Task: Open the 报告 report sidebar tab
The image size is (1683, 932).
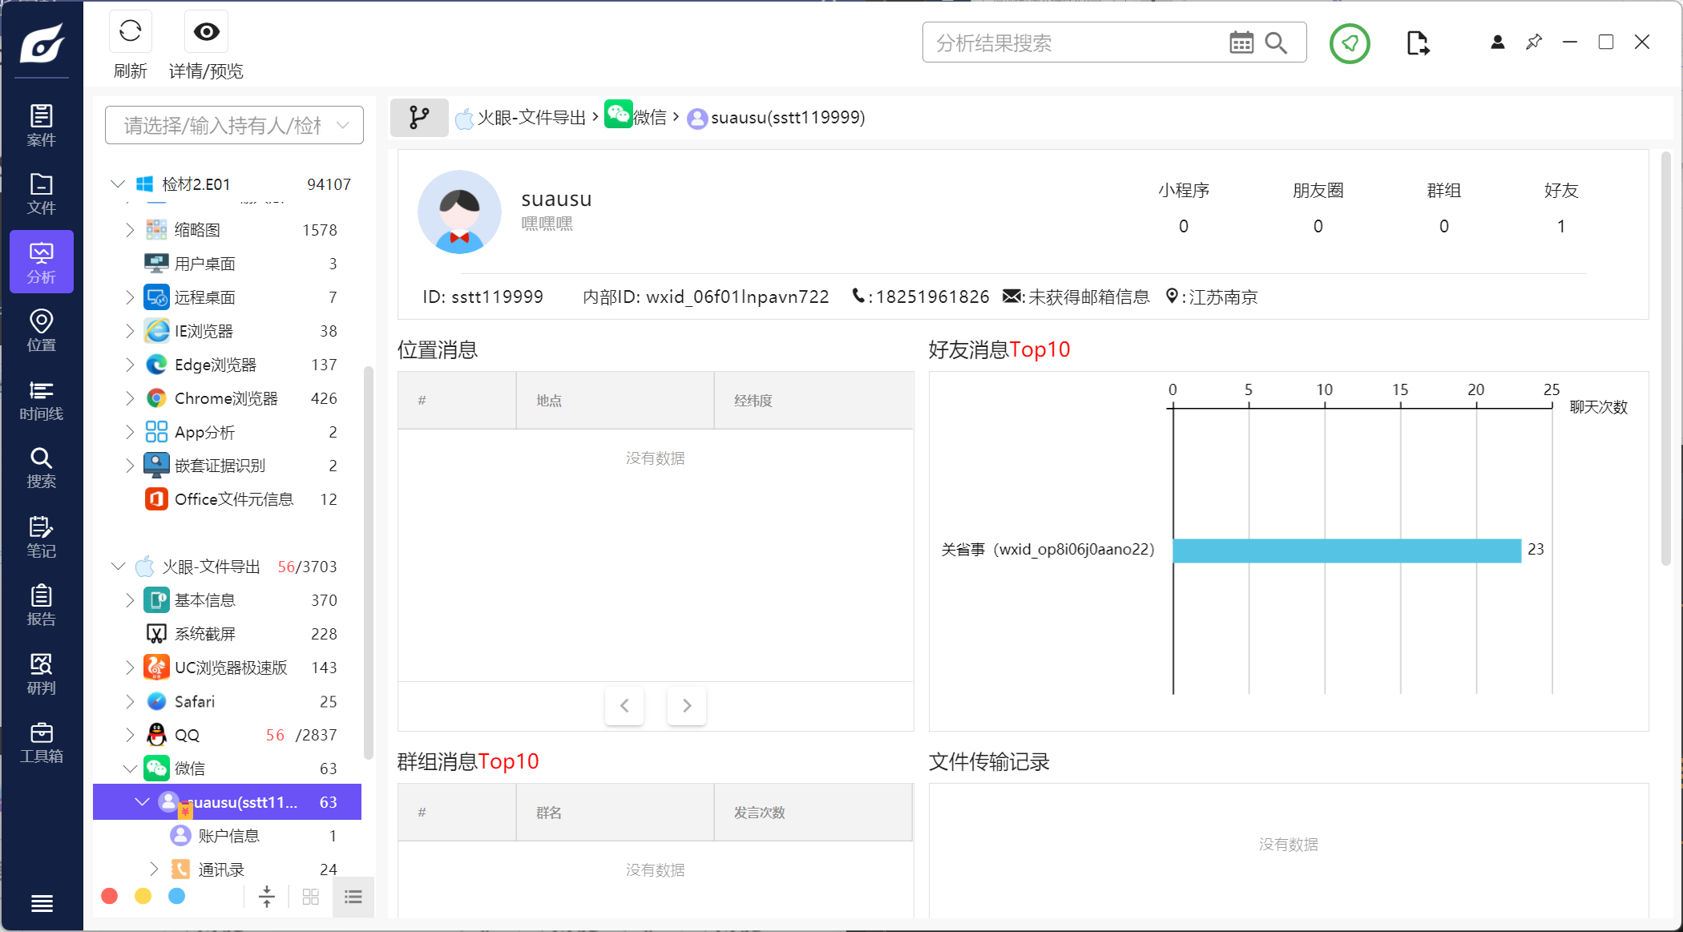Action: click(41, 606)
